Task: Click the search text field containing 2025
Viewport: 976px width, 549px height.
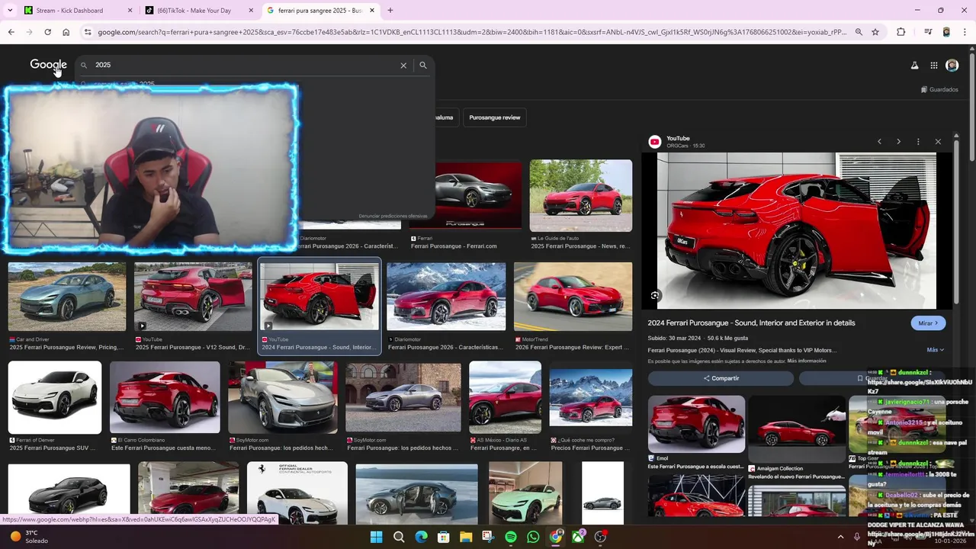Action: tap(244, 66)
